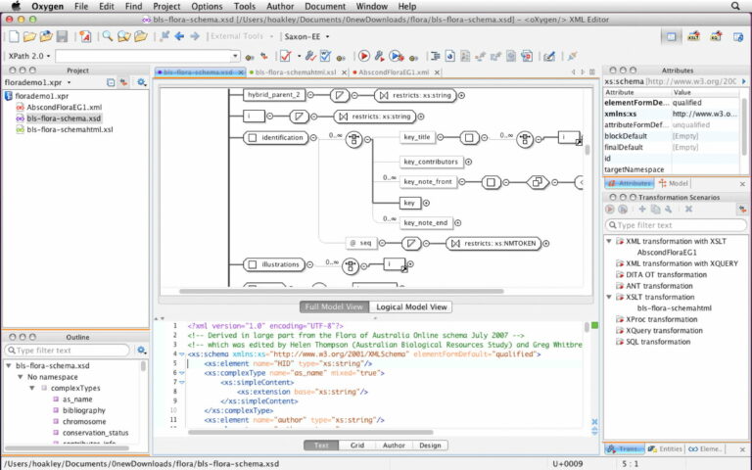Image resolution: width=752 pixels, height=470 pixels.
Task: Click the Find/Replace in Files icon
Action: (x=124, y=36)
